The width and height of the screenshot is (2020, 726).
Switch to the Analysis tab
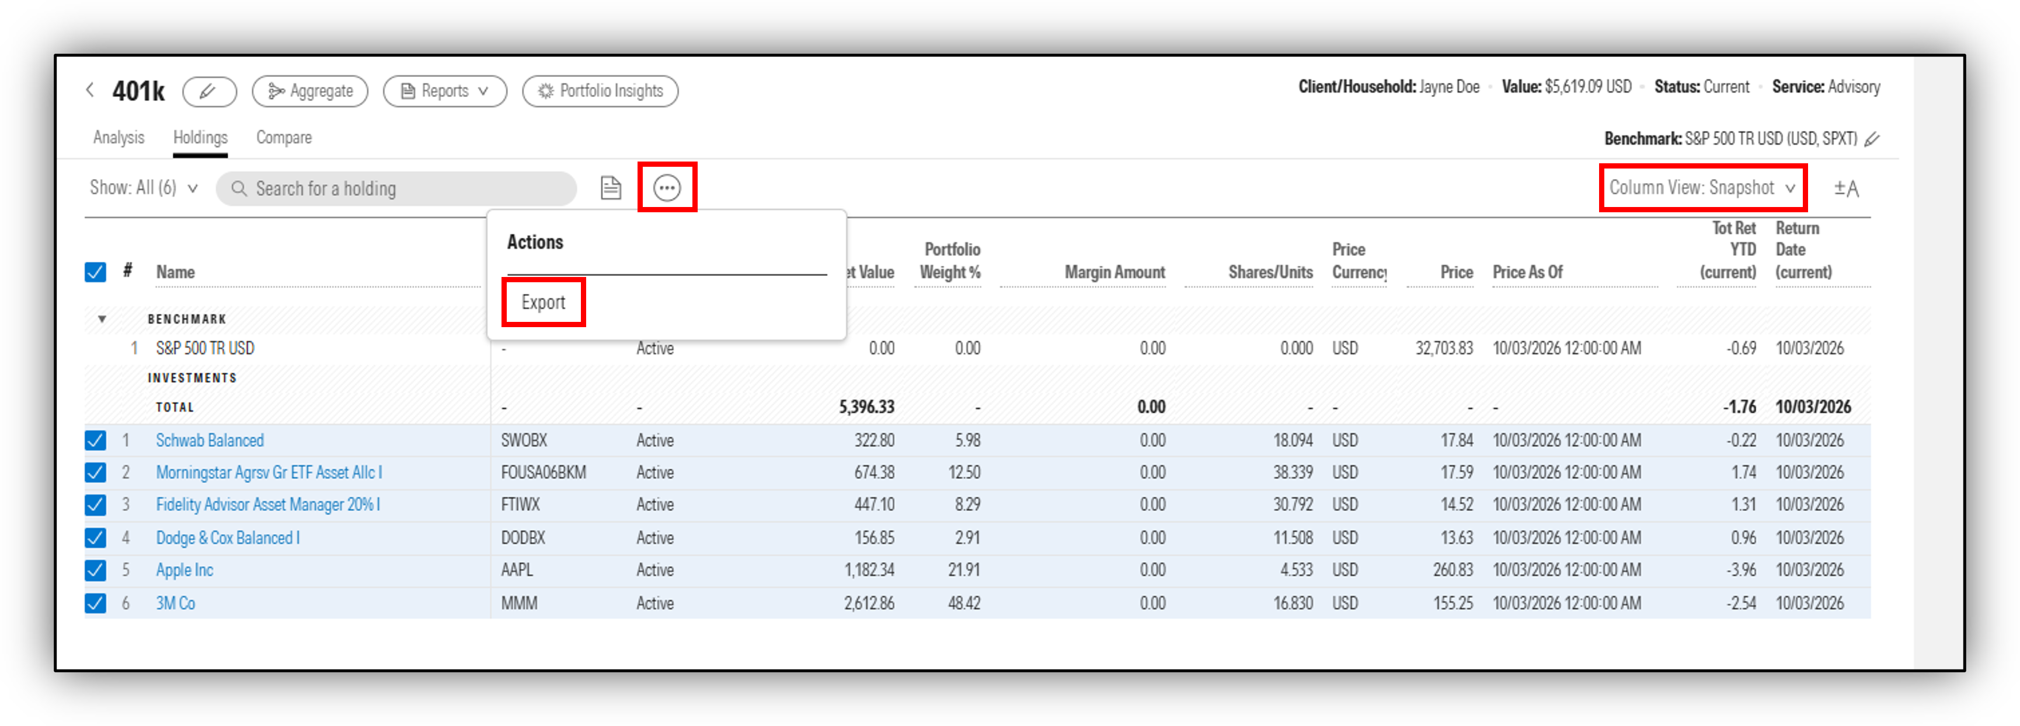[x=119, y=138]
